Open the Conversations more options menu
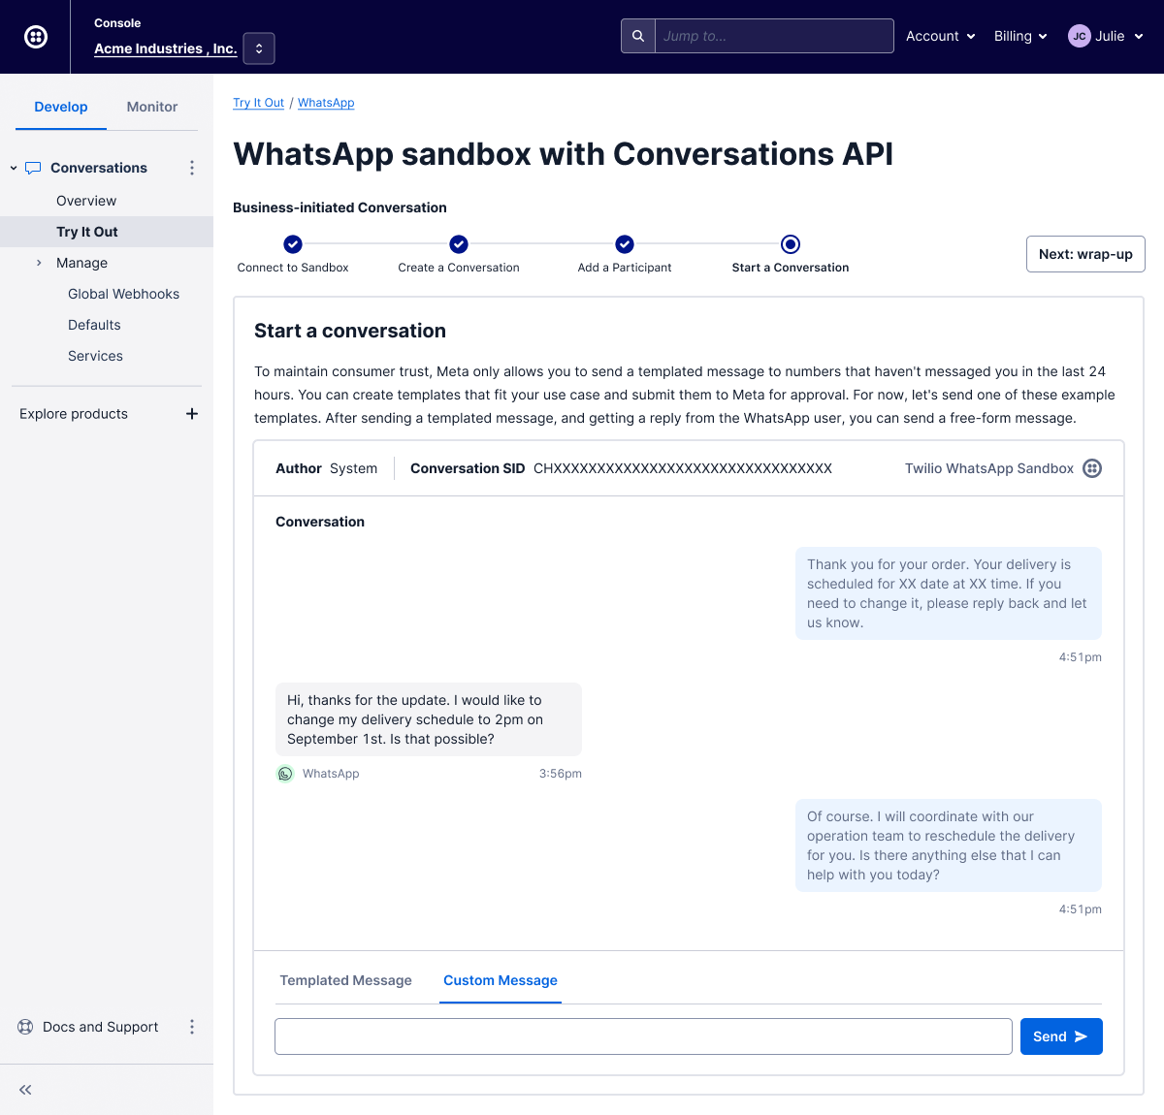The width and height of the screenshot is (1164, 1115). [192, 168]
